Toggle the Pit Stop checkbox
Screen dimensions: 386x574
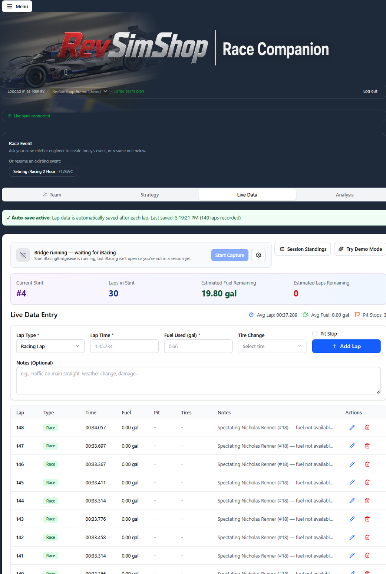315,334
